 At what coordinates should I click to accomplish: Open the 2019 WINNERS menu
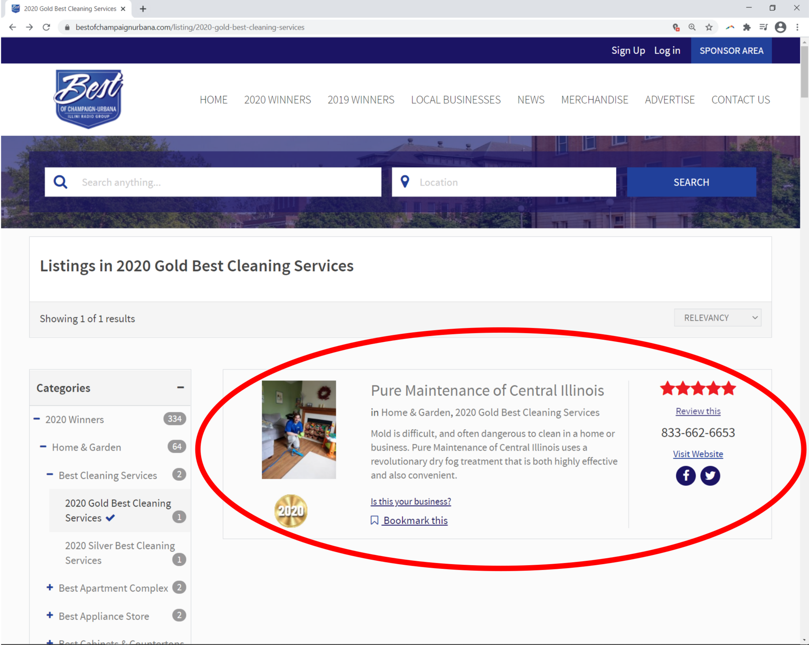point(361,100)
